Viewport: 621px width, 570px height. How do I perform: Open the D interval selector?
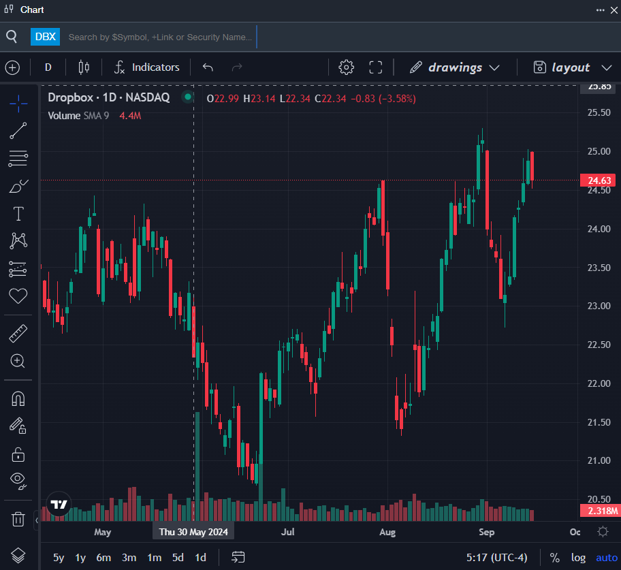tap(48, 67)
